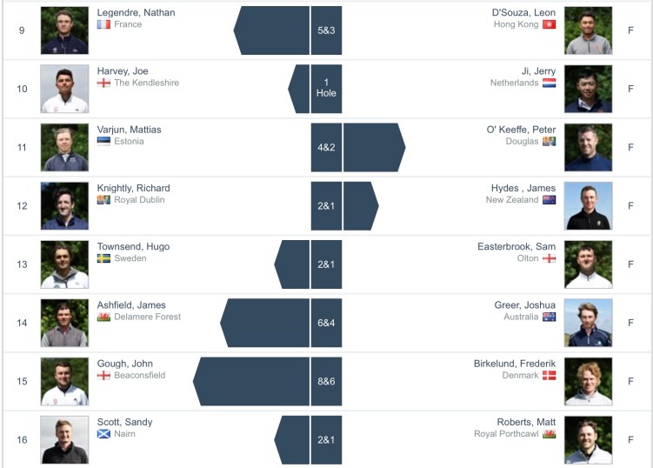Click the 4&2 score bar in match 11
This screenshot has width=653, height=468.
(326, 147)
